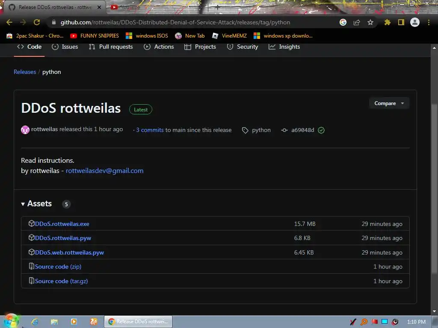
Task: Go back using browser back arrow
Action: (9, 22)
